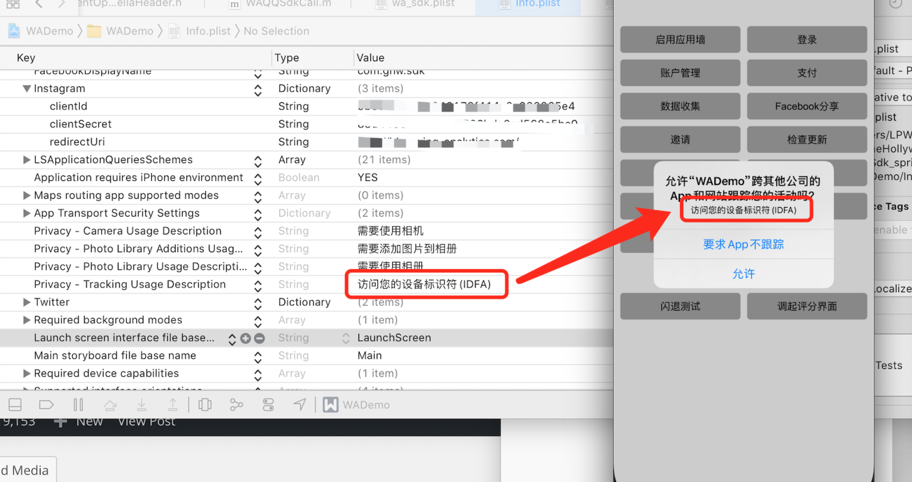Tap Facebook分享 button in simulator
This screenshot has height=482, width=912.
point(807,106)
